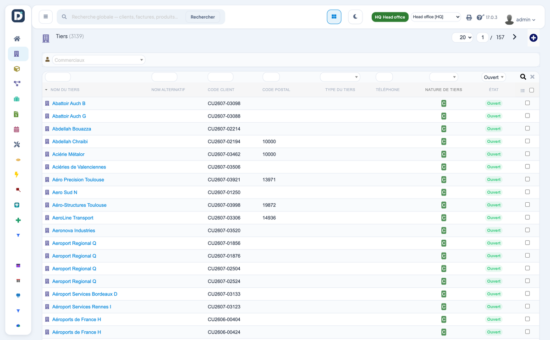
Task: Open the Billing invoice sidebar icon
Action: tap(17, 114)
